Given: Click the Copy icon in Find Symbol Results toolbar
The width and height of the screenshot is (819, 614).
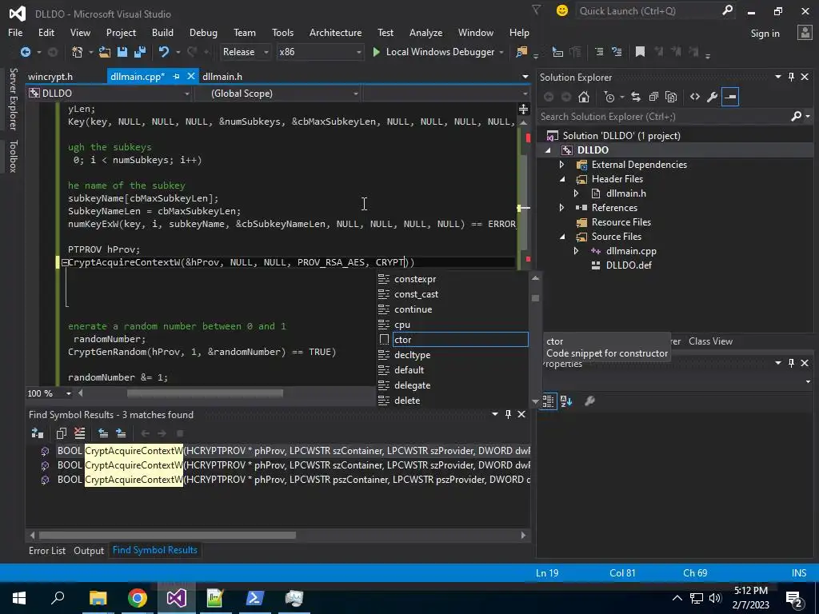Looking at the screenshot, I should 61,433.
